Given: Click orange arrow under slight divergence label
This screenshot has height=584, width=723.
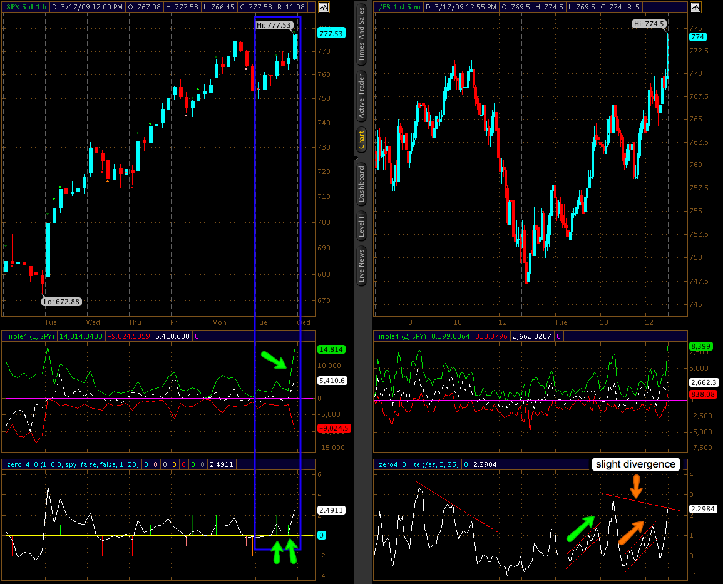Looking at the screenshot, I should (x=636, y=486).
